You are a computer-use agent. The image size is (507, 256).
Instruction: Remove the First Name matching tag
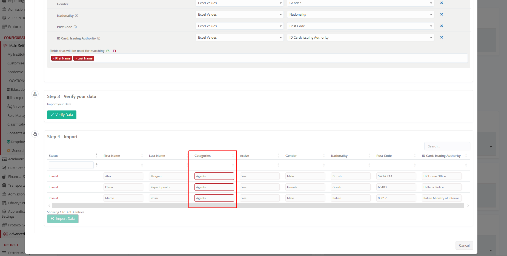point(54,58)
